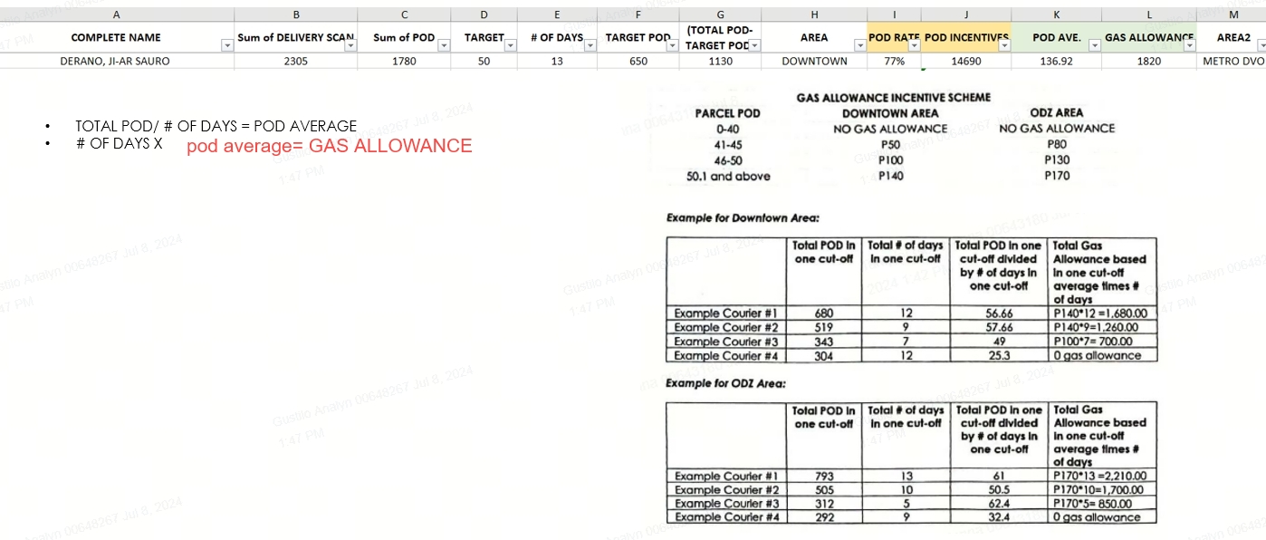Click the AREA header cell
Viewport: 1266px width, 540px height.
(814, 37)
